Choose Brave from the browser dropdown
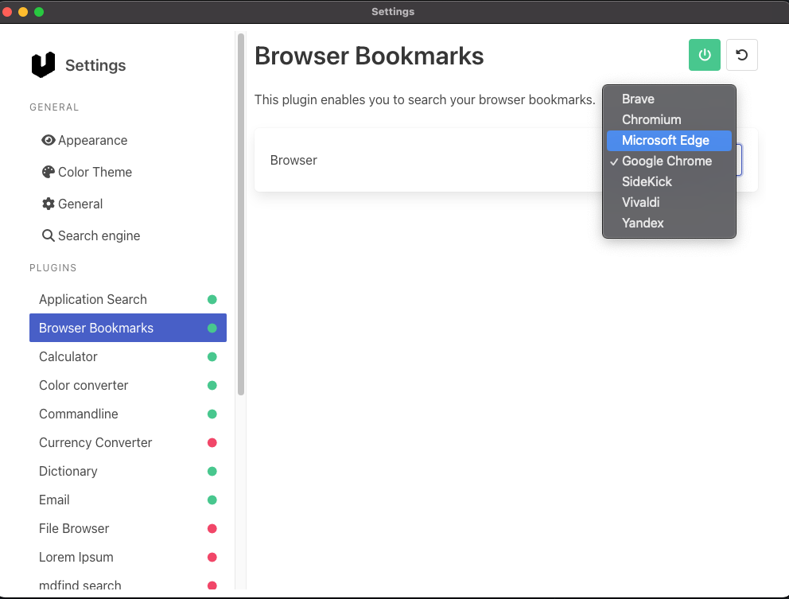 669,99
